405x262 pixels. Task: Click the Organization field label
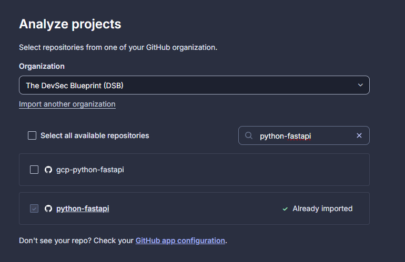pos(42,66)
